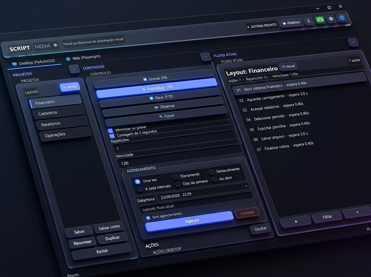Click Painel profissional de automação visual text

pyautogui.click(x=93, y=41)
